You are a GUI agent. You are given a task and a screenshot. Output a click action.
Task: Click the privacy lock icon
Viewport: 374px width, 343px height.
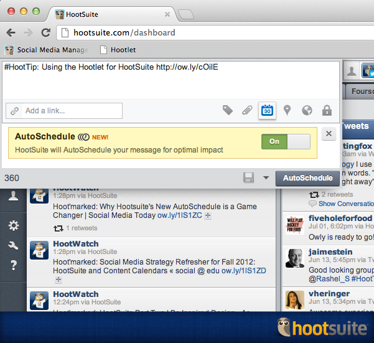click(x=327, y=110)
